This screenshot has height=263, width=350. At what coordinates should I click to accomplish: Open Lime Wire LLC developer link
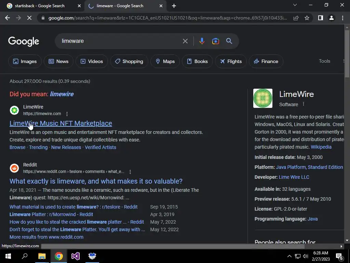coord(294,177)
